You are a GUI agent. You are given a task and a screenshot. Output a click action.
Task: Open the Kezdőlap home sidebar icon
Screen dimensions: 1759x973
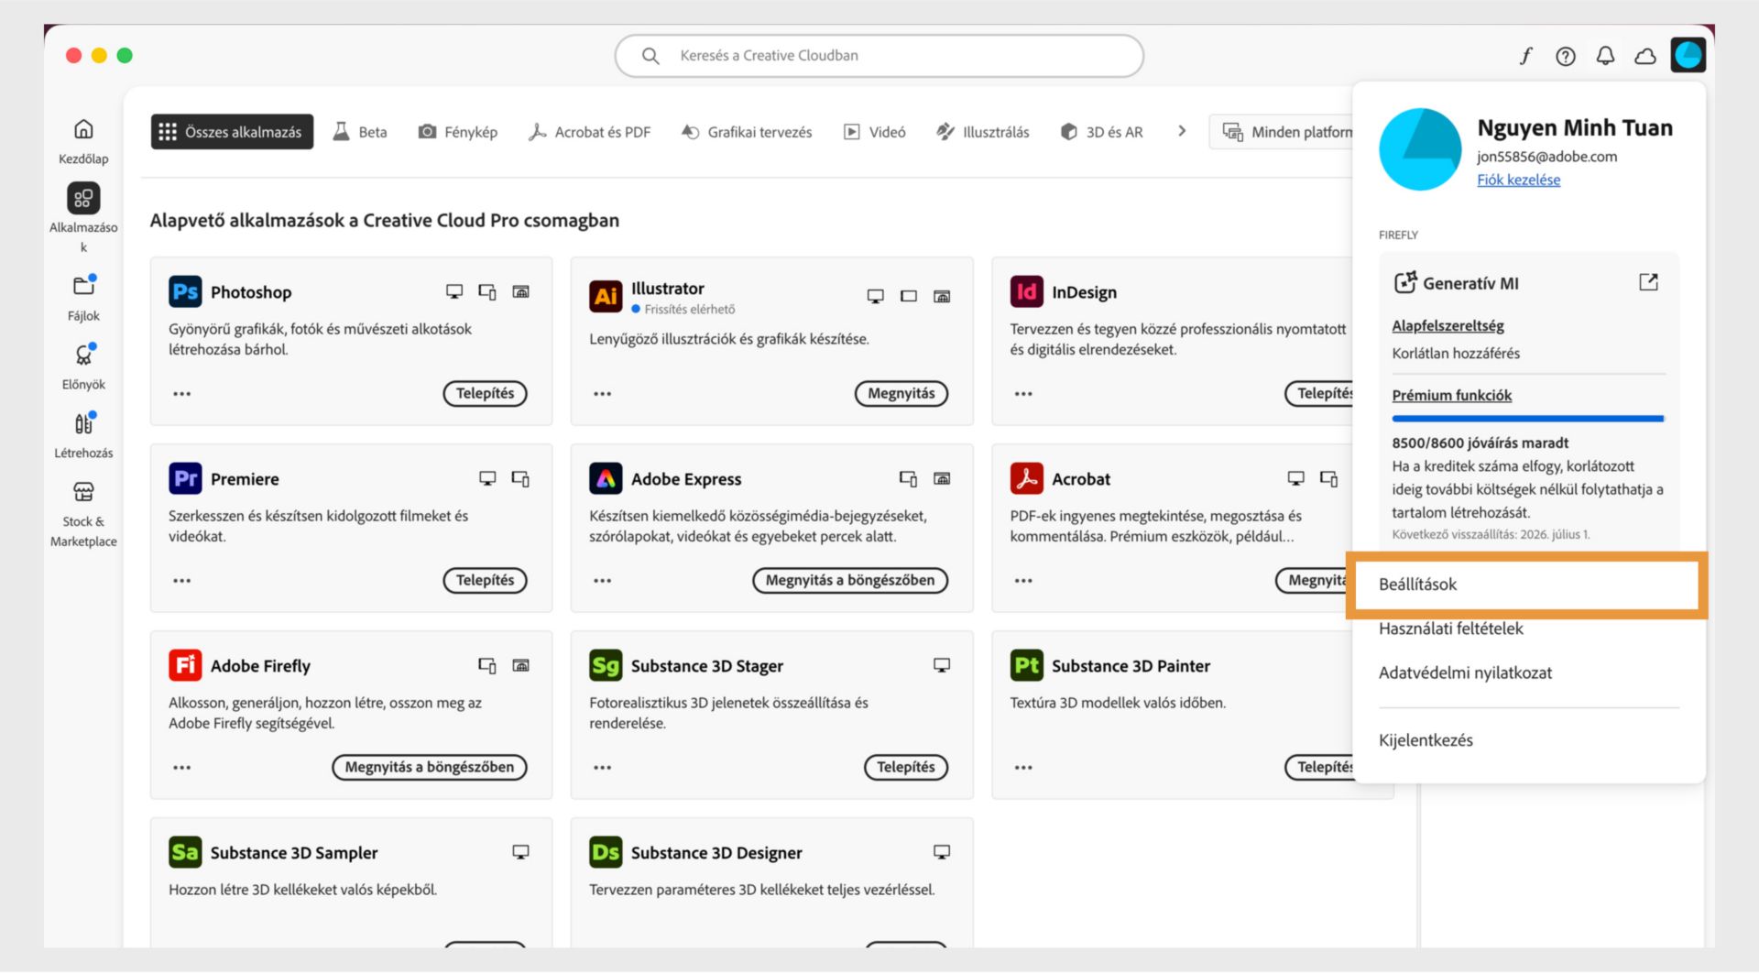tap(83, 129)
